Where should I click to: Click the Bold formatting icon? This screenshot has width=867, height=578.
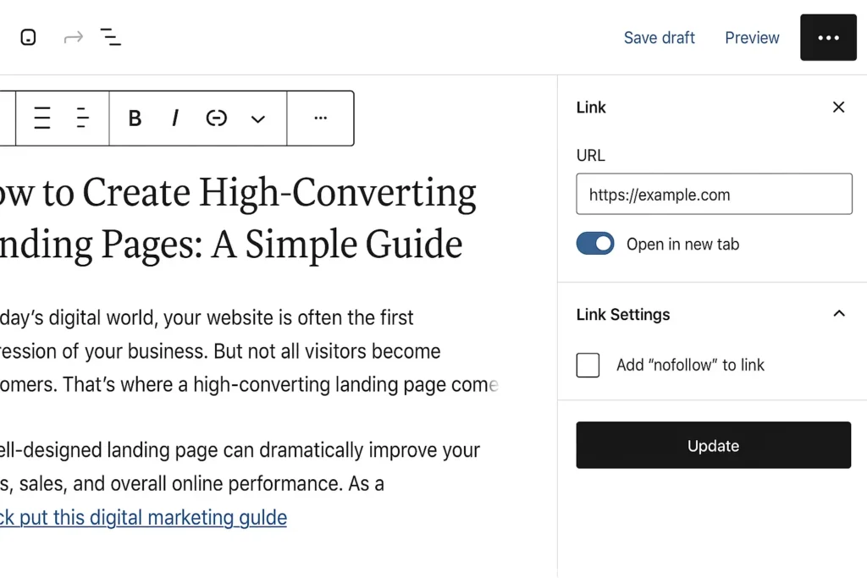point(135,118)
